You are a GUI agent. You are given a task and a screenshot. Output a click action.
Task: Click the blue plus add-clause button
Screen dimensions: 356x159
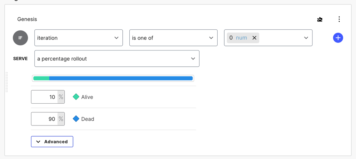[338, 38]
